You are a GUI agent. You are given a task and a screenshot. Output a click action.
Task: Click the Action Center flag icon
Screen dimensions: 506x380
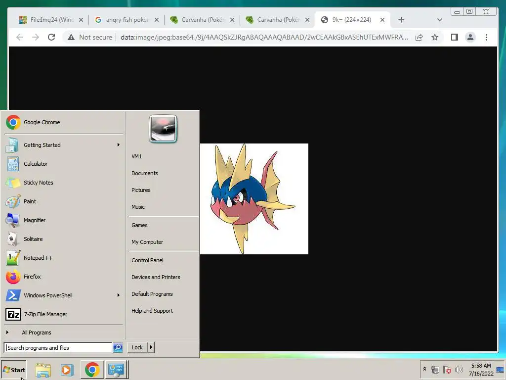[x=447, y=369]
